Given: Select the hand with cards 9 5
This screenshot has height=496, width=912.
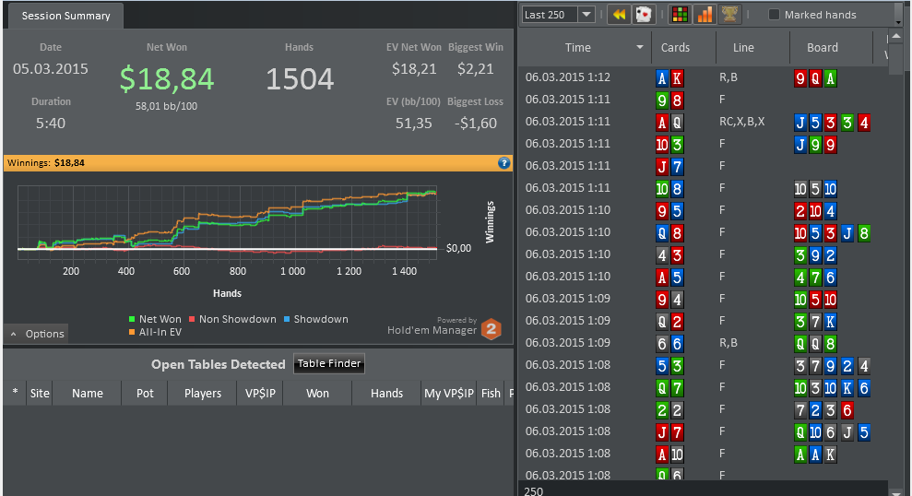Looking at the screenshot, I should click(703, 210).
